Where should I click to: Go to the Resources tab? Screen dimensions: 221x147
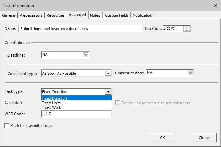click(56, 15)
